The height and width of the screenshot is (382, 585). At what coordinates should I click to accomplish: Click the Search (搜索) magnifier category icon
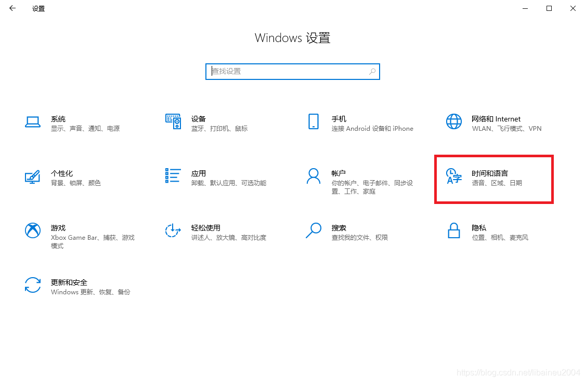click(314, 230)
